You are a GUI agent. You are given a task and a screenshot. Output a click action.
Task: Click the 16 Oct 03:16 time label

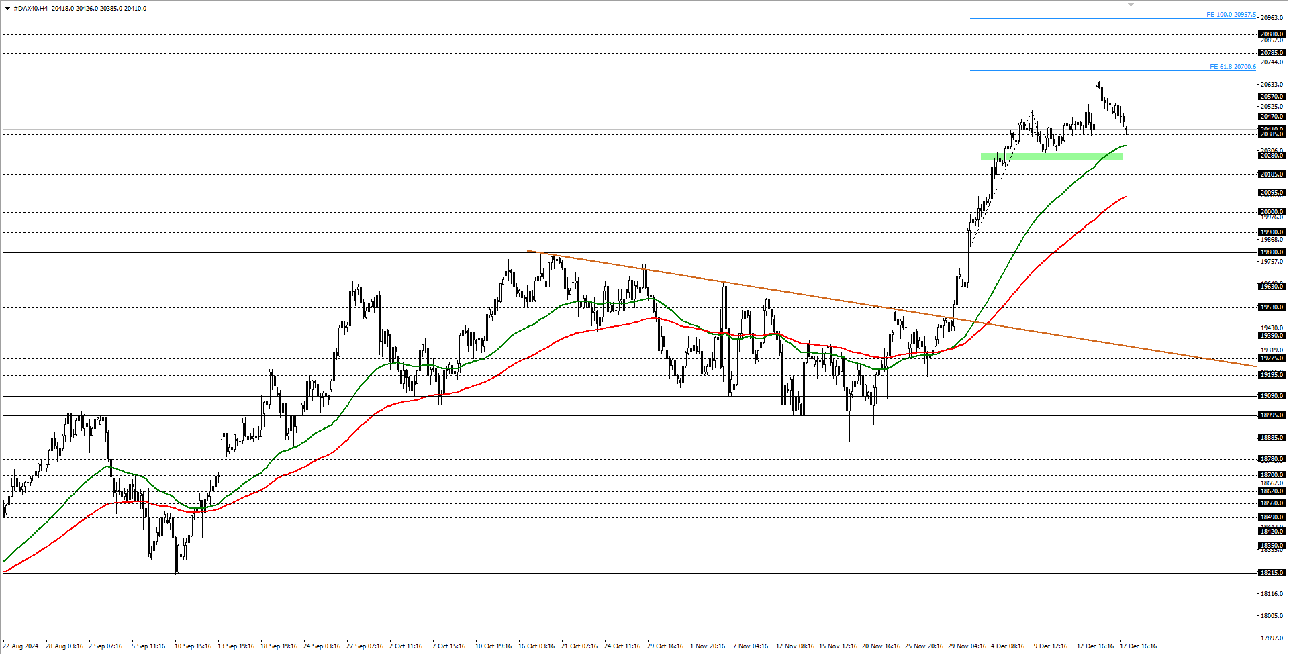[x=536, y=646]
